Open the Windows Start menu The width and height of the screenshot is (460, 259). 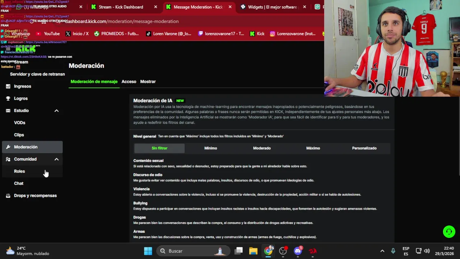(x=148, y=251)
